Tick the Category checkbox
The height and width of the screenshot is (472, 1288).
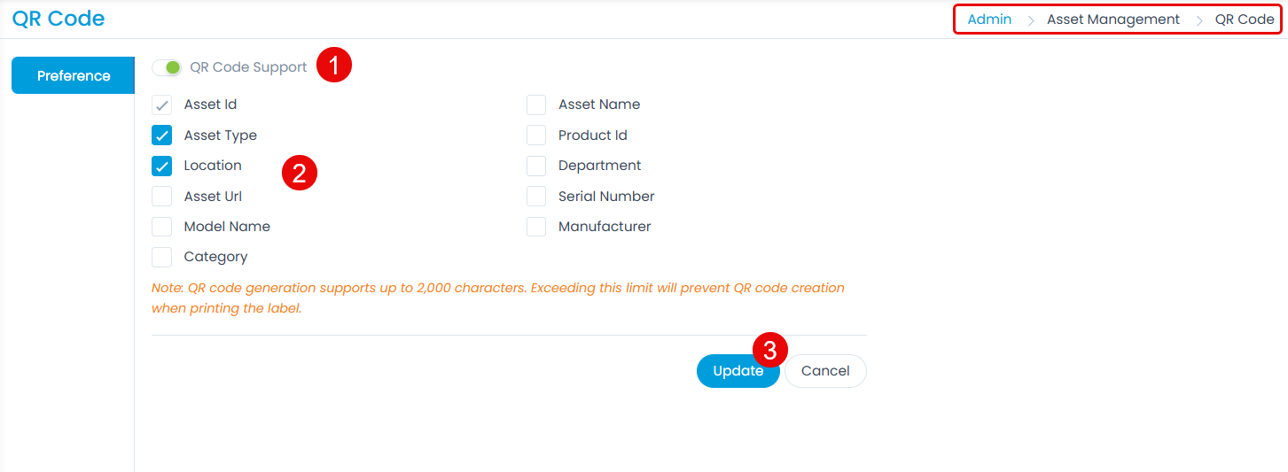(162, 257)
